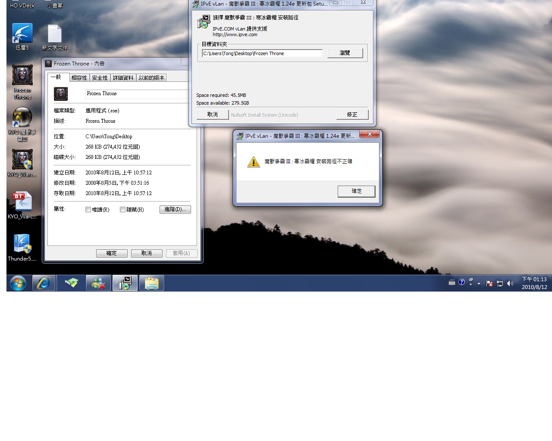This screenshot has width=552, height=441.
Task: Click the setup disc icon in installer header
Action: pyautogui.click(x=204, y=22)
